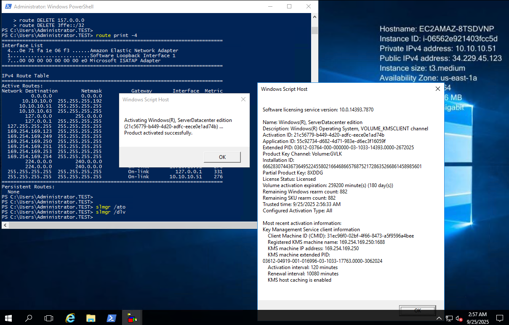
Task: Click PowerShell vertical scrollbar thumb
Action: [314, 30]
